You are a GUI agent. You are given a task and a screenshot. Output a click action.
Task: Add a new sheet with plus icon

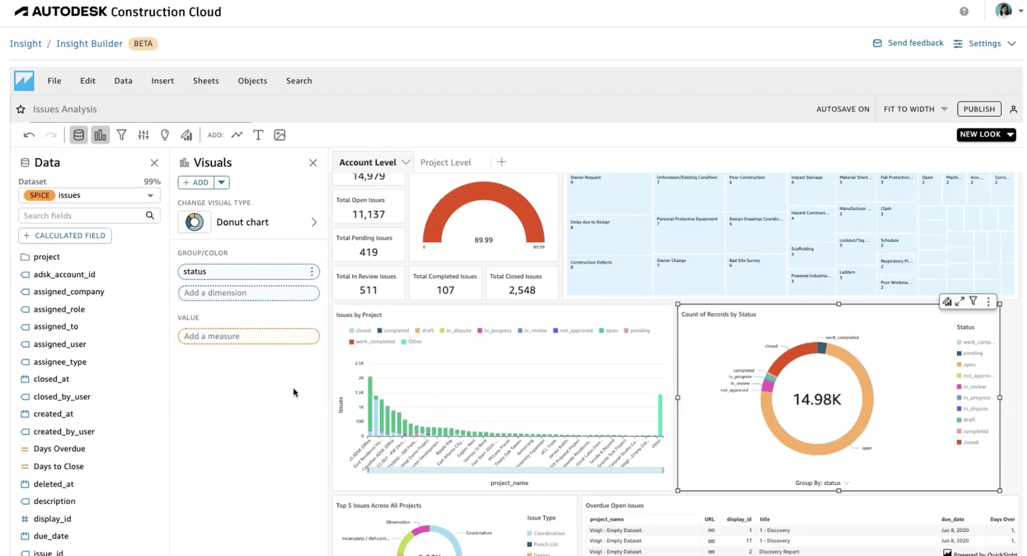pos(501,162)
